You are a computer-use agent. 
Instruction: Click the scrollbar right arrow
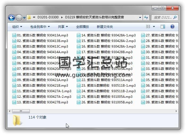pos(176,111)
